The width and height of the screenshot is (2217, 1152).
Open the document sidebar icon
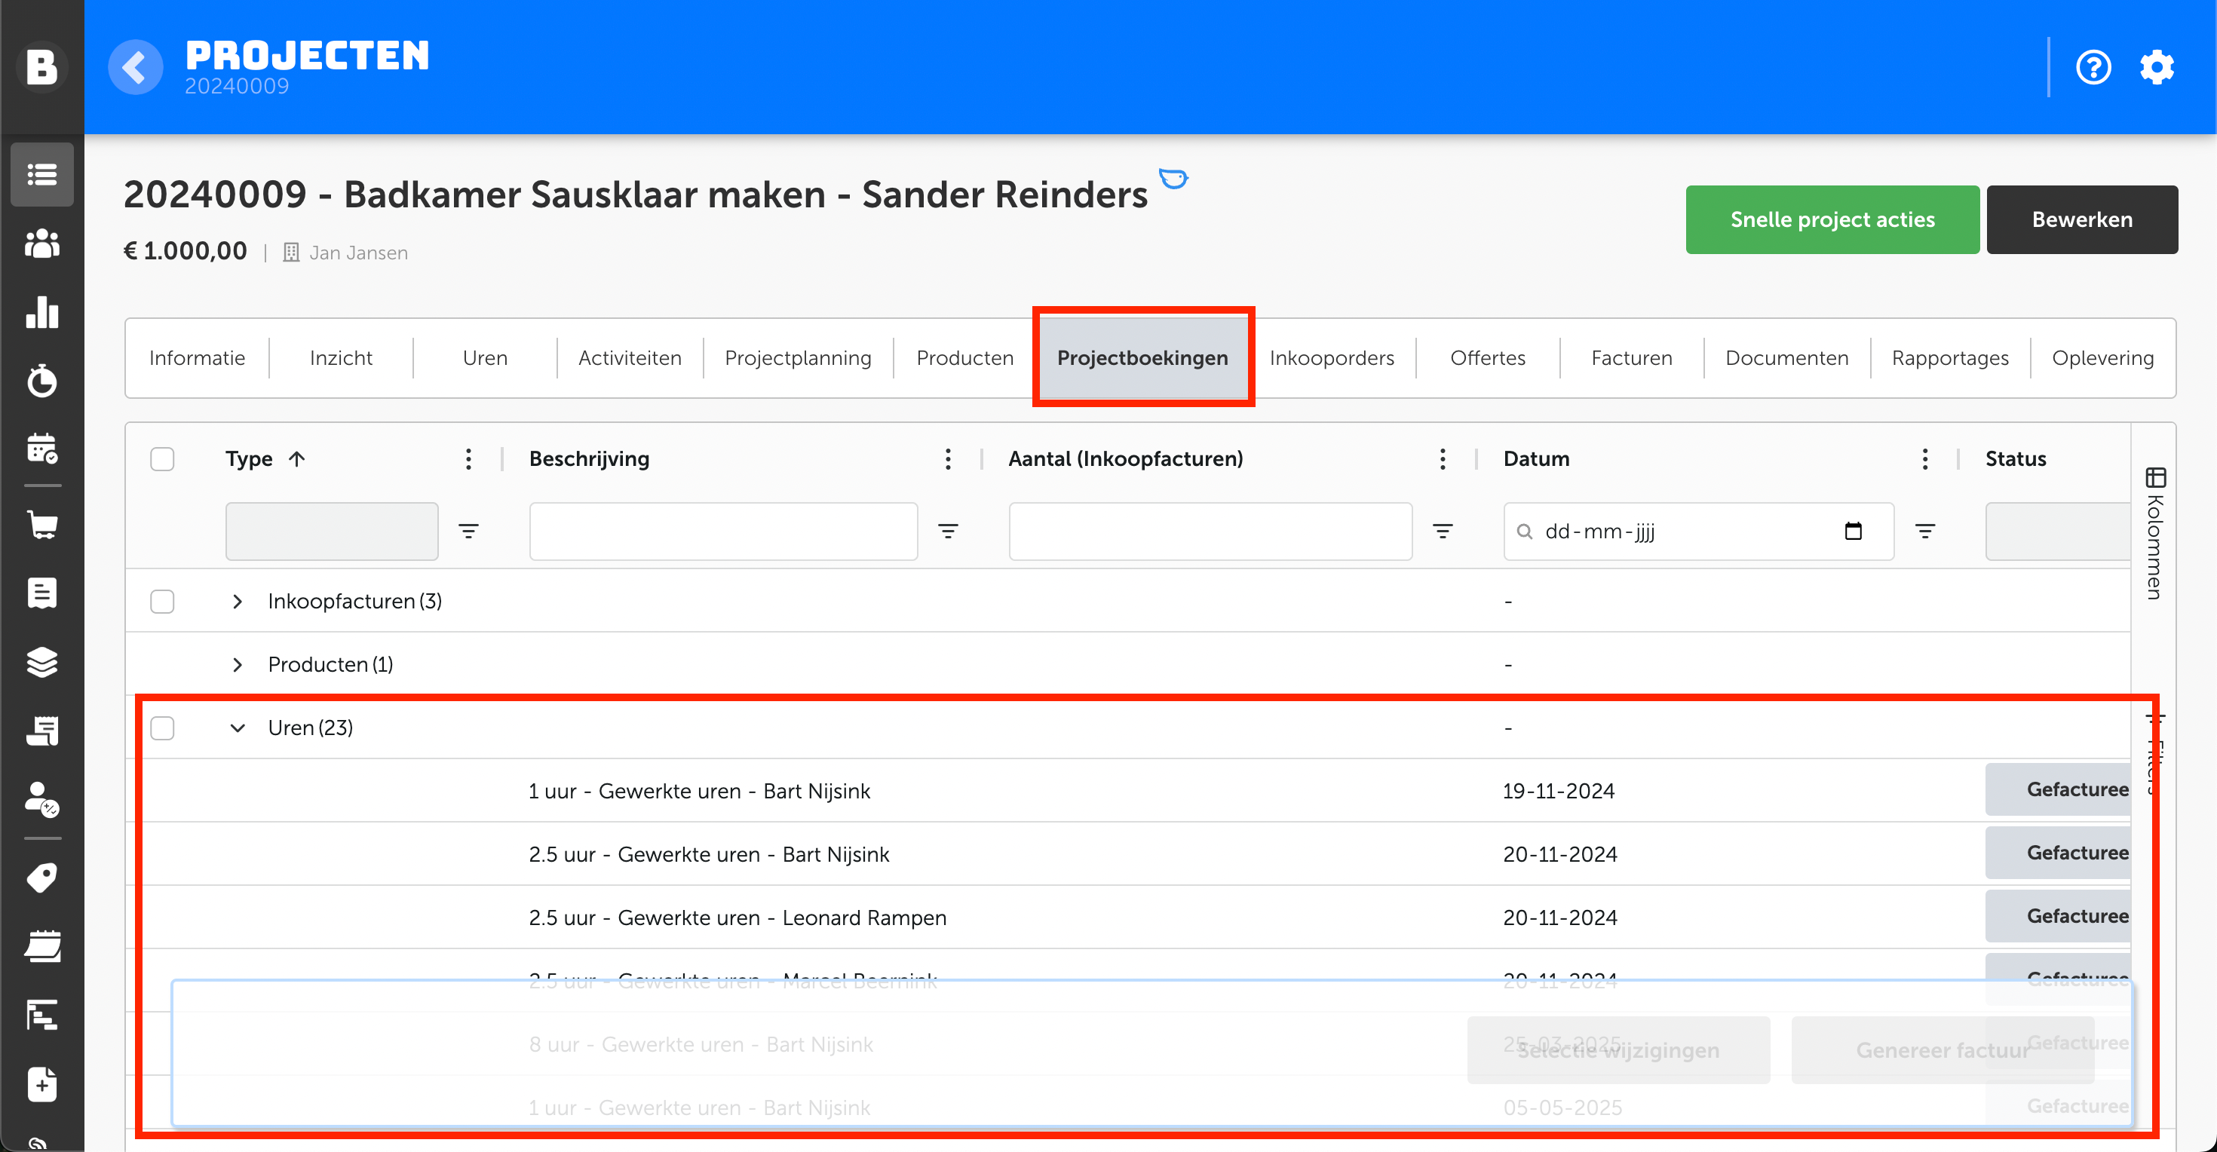click(41, 593)
